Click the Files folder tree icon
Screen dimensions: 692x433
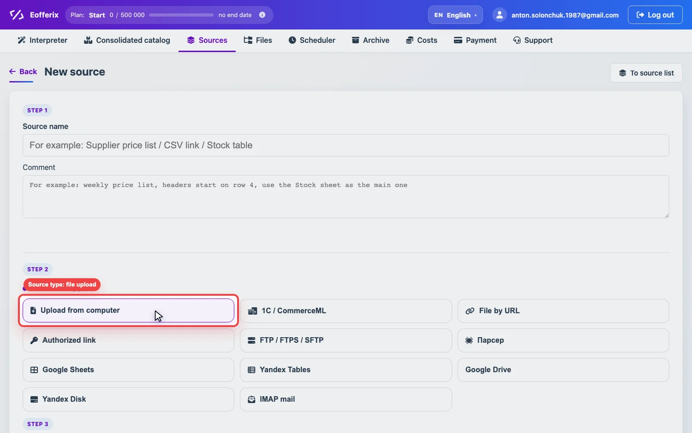point(248,40)
